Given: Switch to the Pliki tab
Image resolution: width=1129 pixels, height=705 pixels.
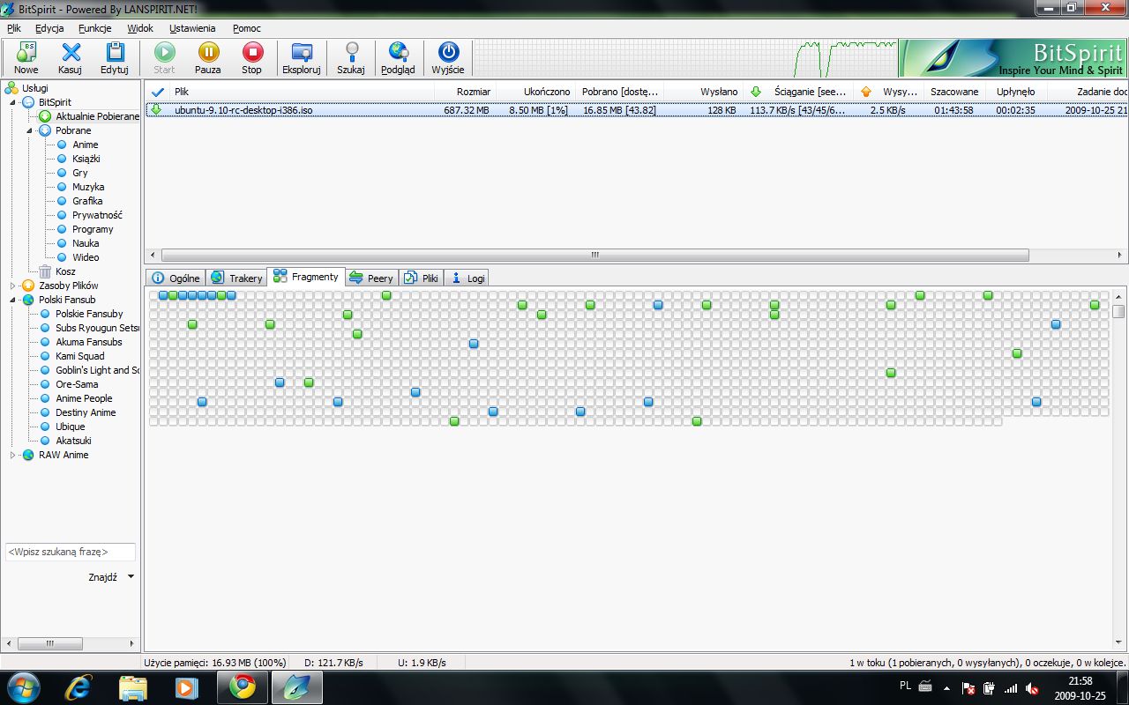Looking at the screenshot, I should point(422,278).
